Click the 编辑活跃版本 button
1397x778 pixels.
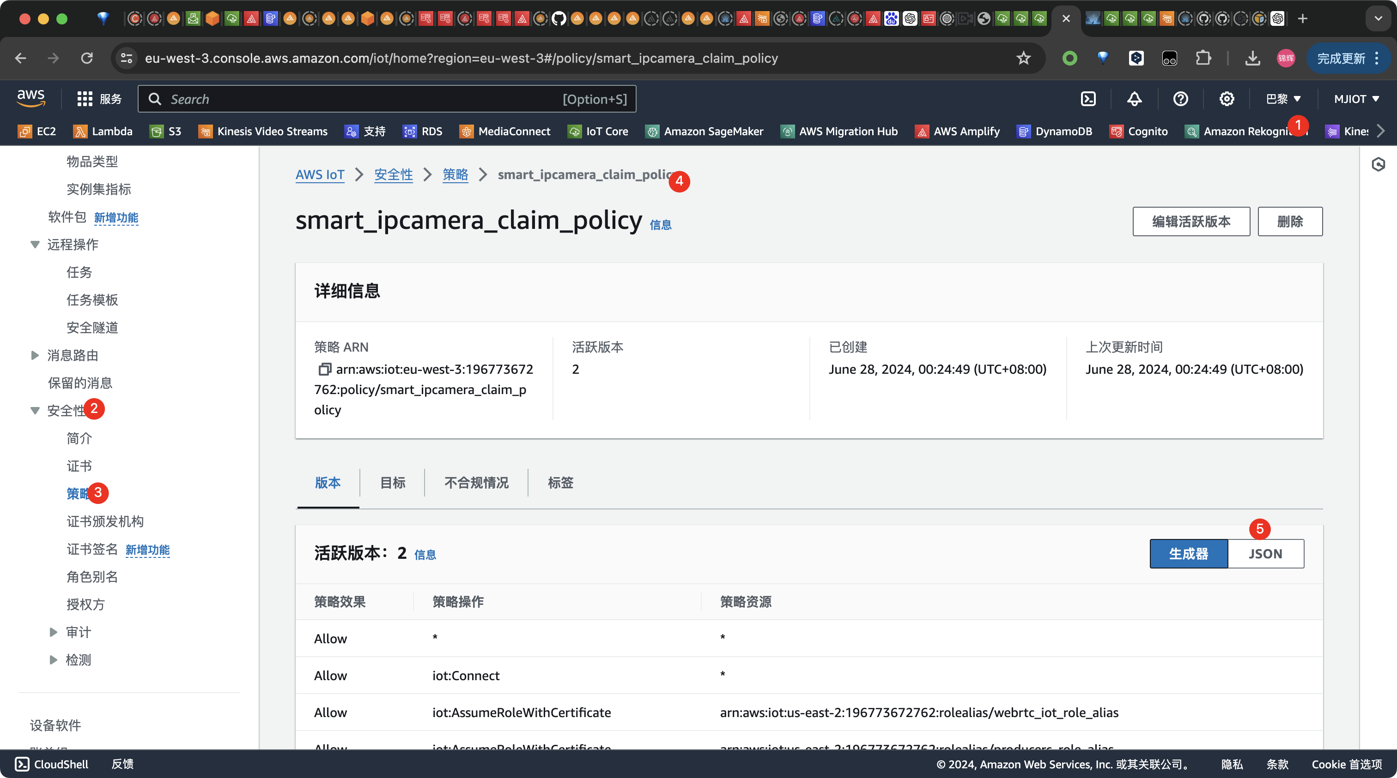(1191, 221)
